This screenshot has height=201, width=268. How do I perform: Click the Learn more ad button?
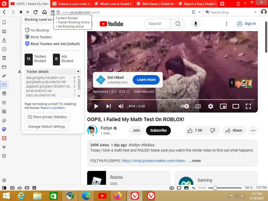(146, 80)
